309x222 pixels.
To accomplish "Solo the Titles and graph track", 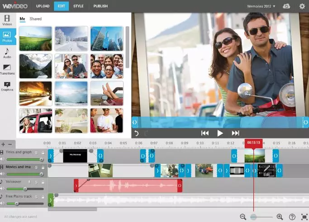I will pyautogui.click(x=36, y=153).
